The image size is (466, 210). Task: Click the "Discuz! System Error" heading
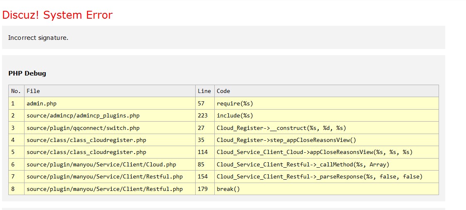click(x=57, y=15)
